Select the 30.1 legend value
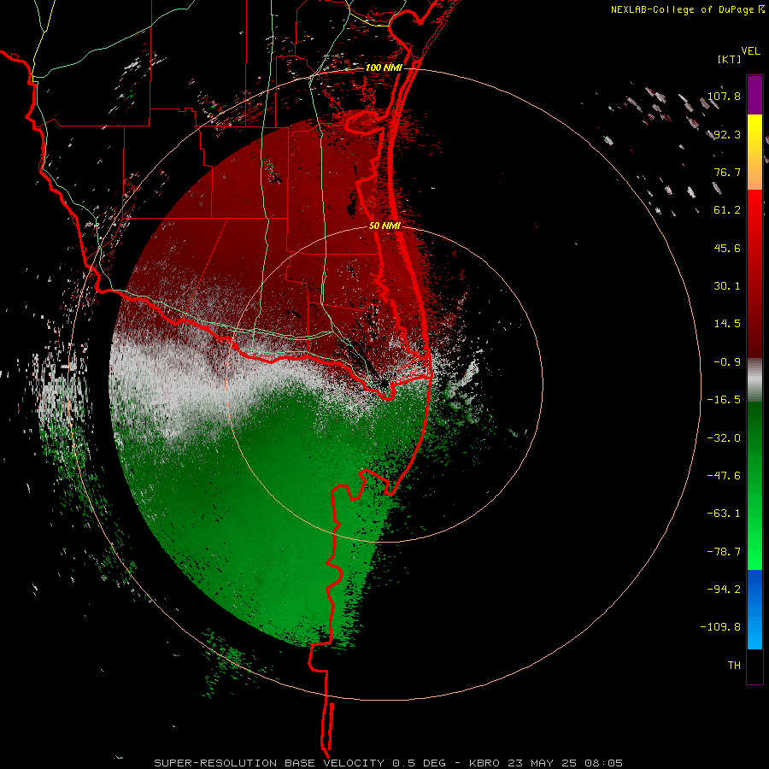 pos(727,286)
